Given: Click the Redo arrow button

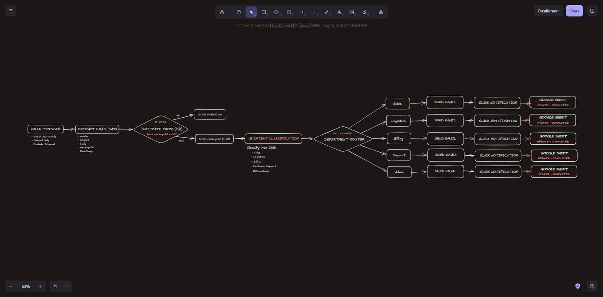Looking at the screenshot, I should point(66,286).
